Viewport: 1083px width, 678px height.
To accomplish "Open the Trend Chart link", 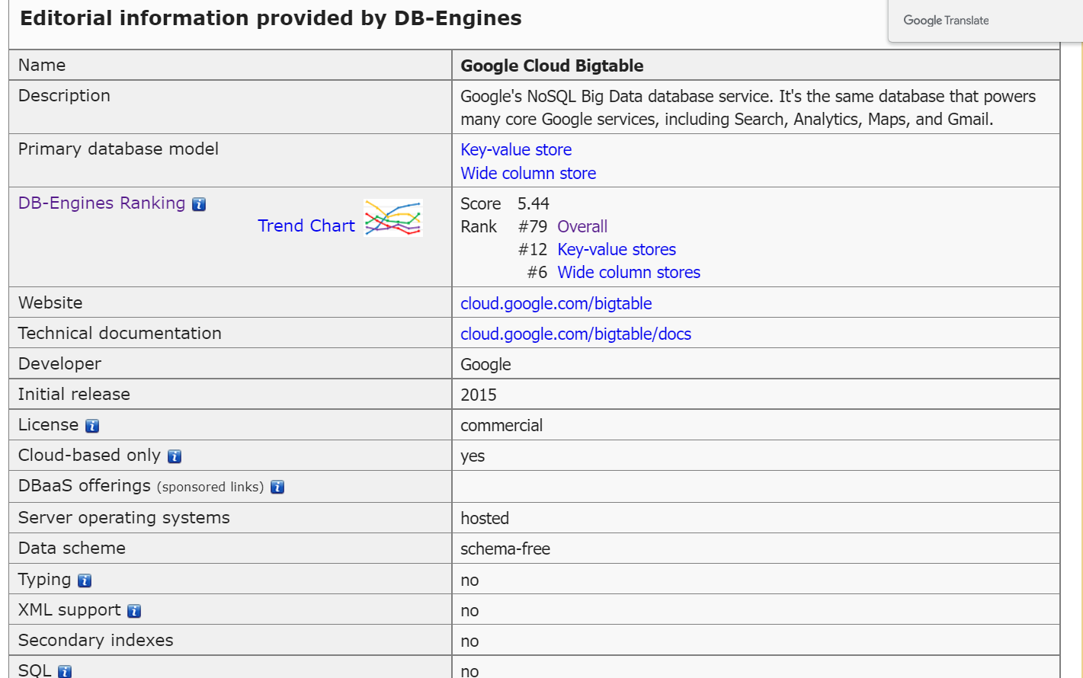I will tap(306, 225).
